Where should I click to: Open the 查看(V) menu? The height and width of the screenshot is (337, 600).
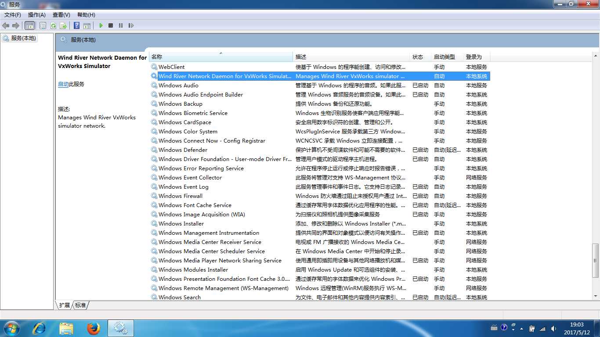click(61, 15)
